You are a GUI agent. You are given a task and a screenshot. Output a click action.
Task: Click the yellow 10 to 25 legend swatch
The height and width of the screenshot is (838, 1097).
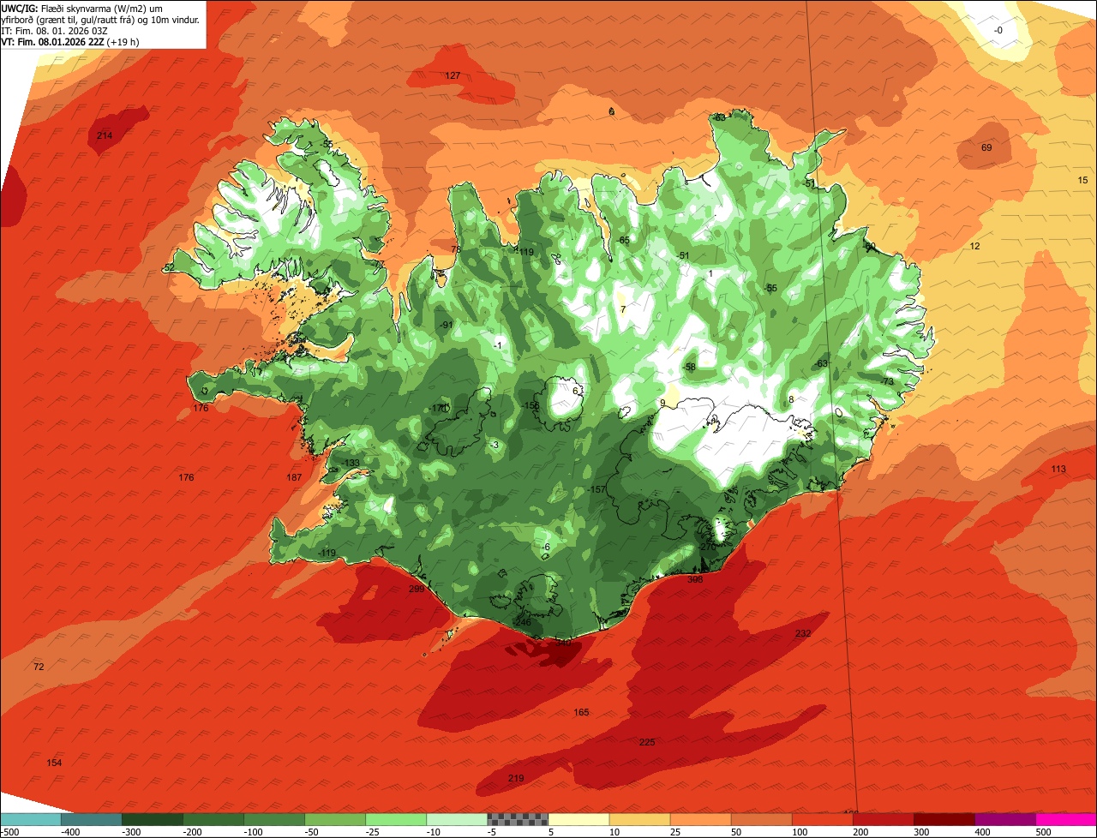[x=638, y=819]
